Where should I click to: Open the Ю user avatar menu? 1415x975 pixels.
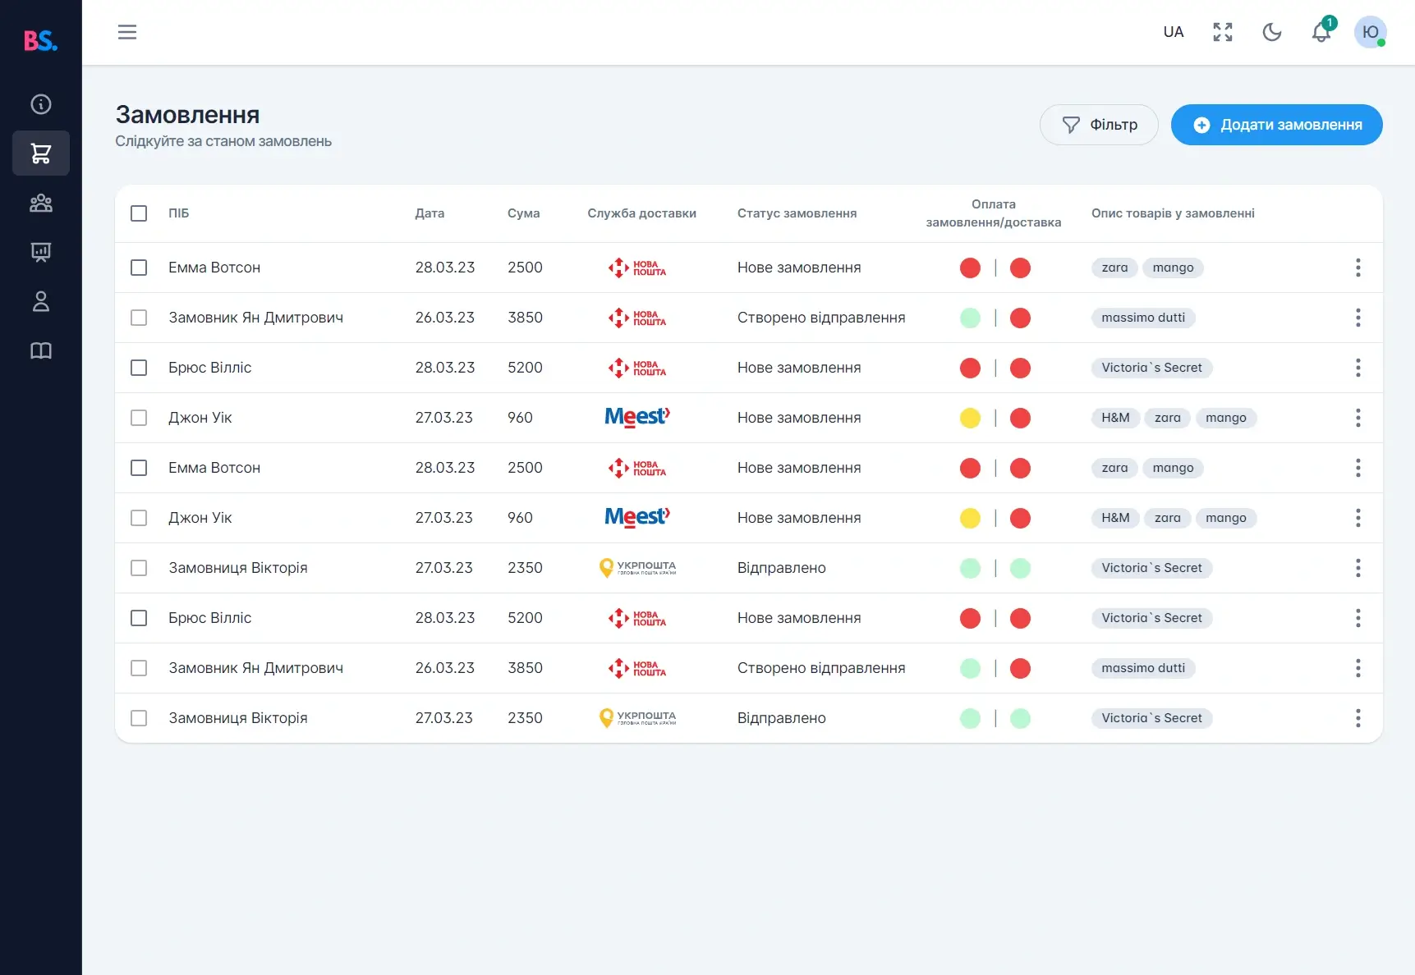point(1370,32)
